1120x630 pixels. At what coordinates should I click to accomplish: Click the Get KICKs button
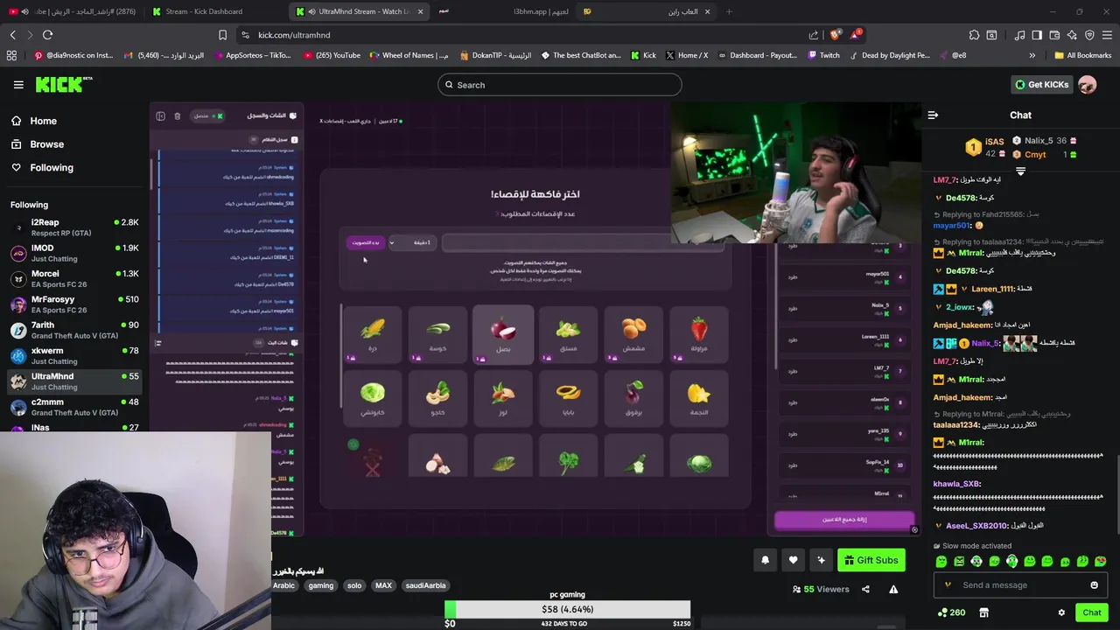(x=1041, y=85)
